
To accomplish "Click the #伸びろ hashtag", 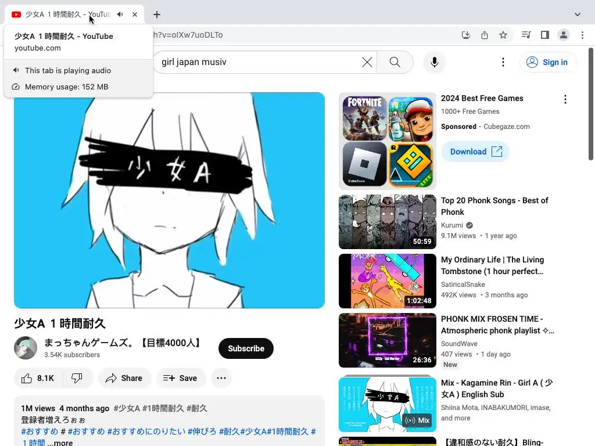I will point(202,431).
